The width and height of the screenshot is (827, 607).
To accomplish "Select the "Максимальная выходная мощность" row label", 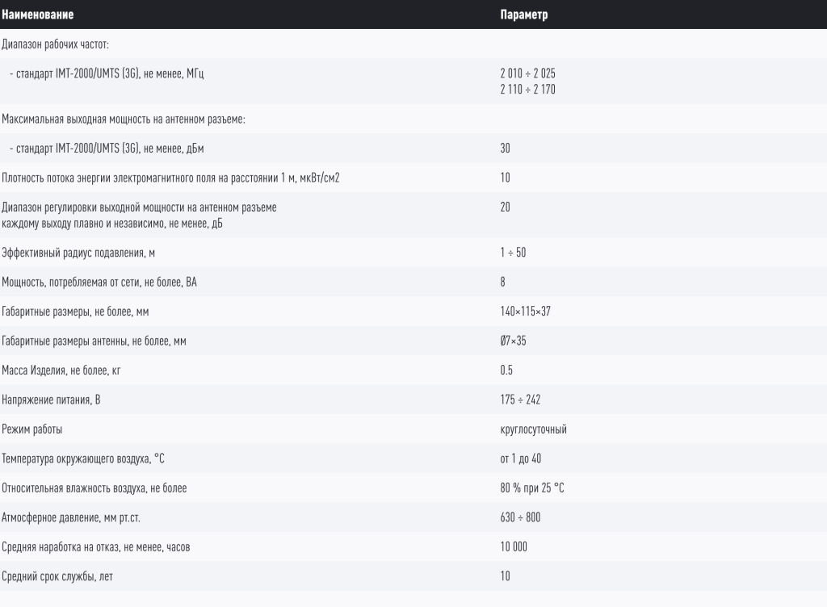I will point(124,119).
